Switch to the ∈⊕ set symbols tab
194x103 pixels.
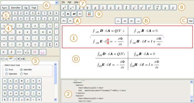pyautogui.click(x=23, y=59)
